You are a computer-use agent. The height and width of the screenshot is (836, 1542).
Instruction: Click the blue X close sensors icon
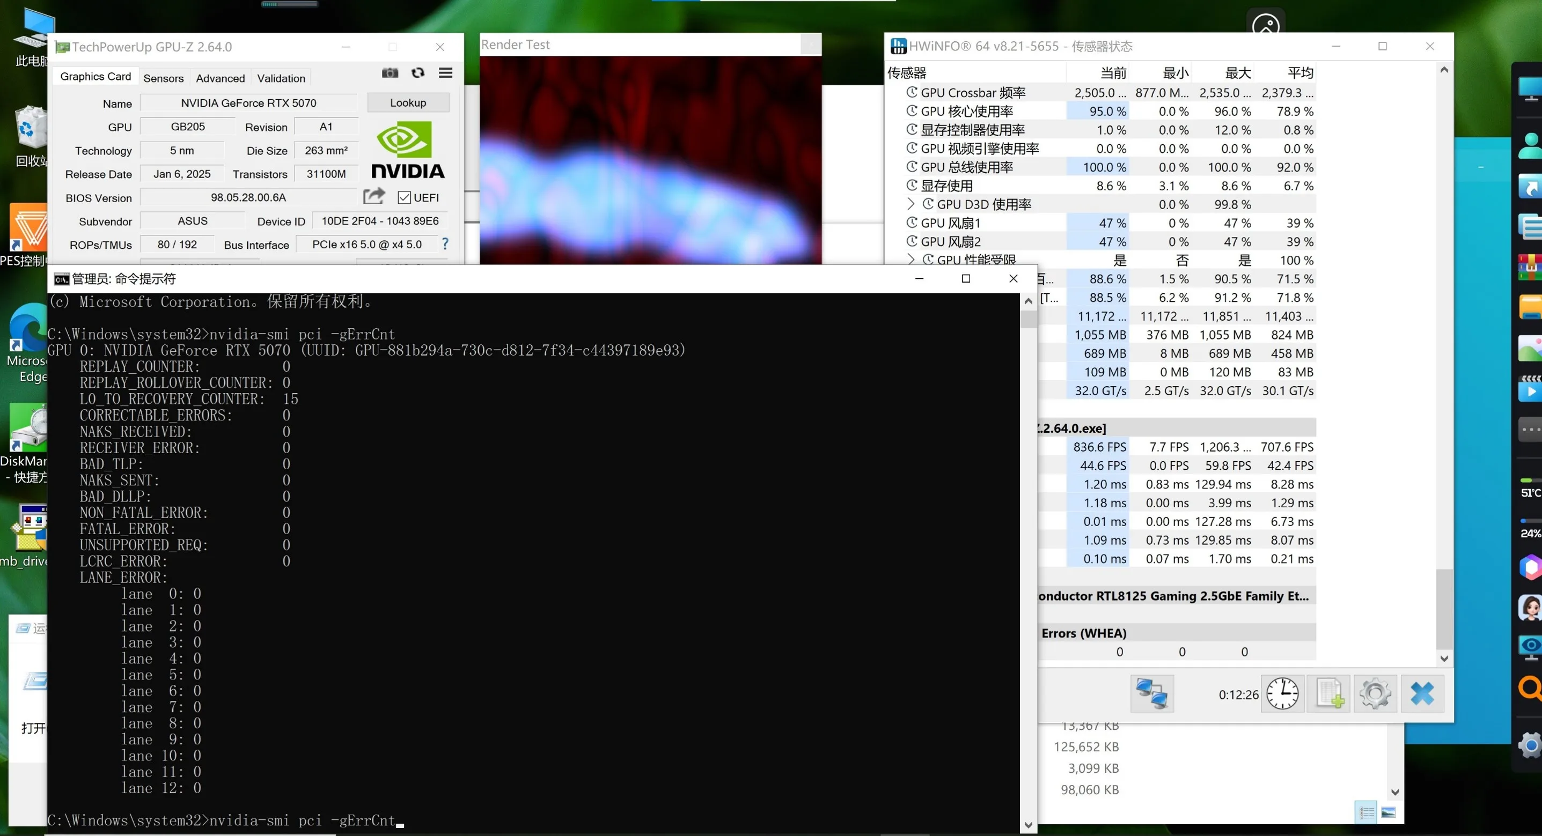[1422, 694]
